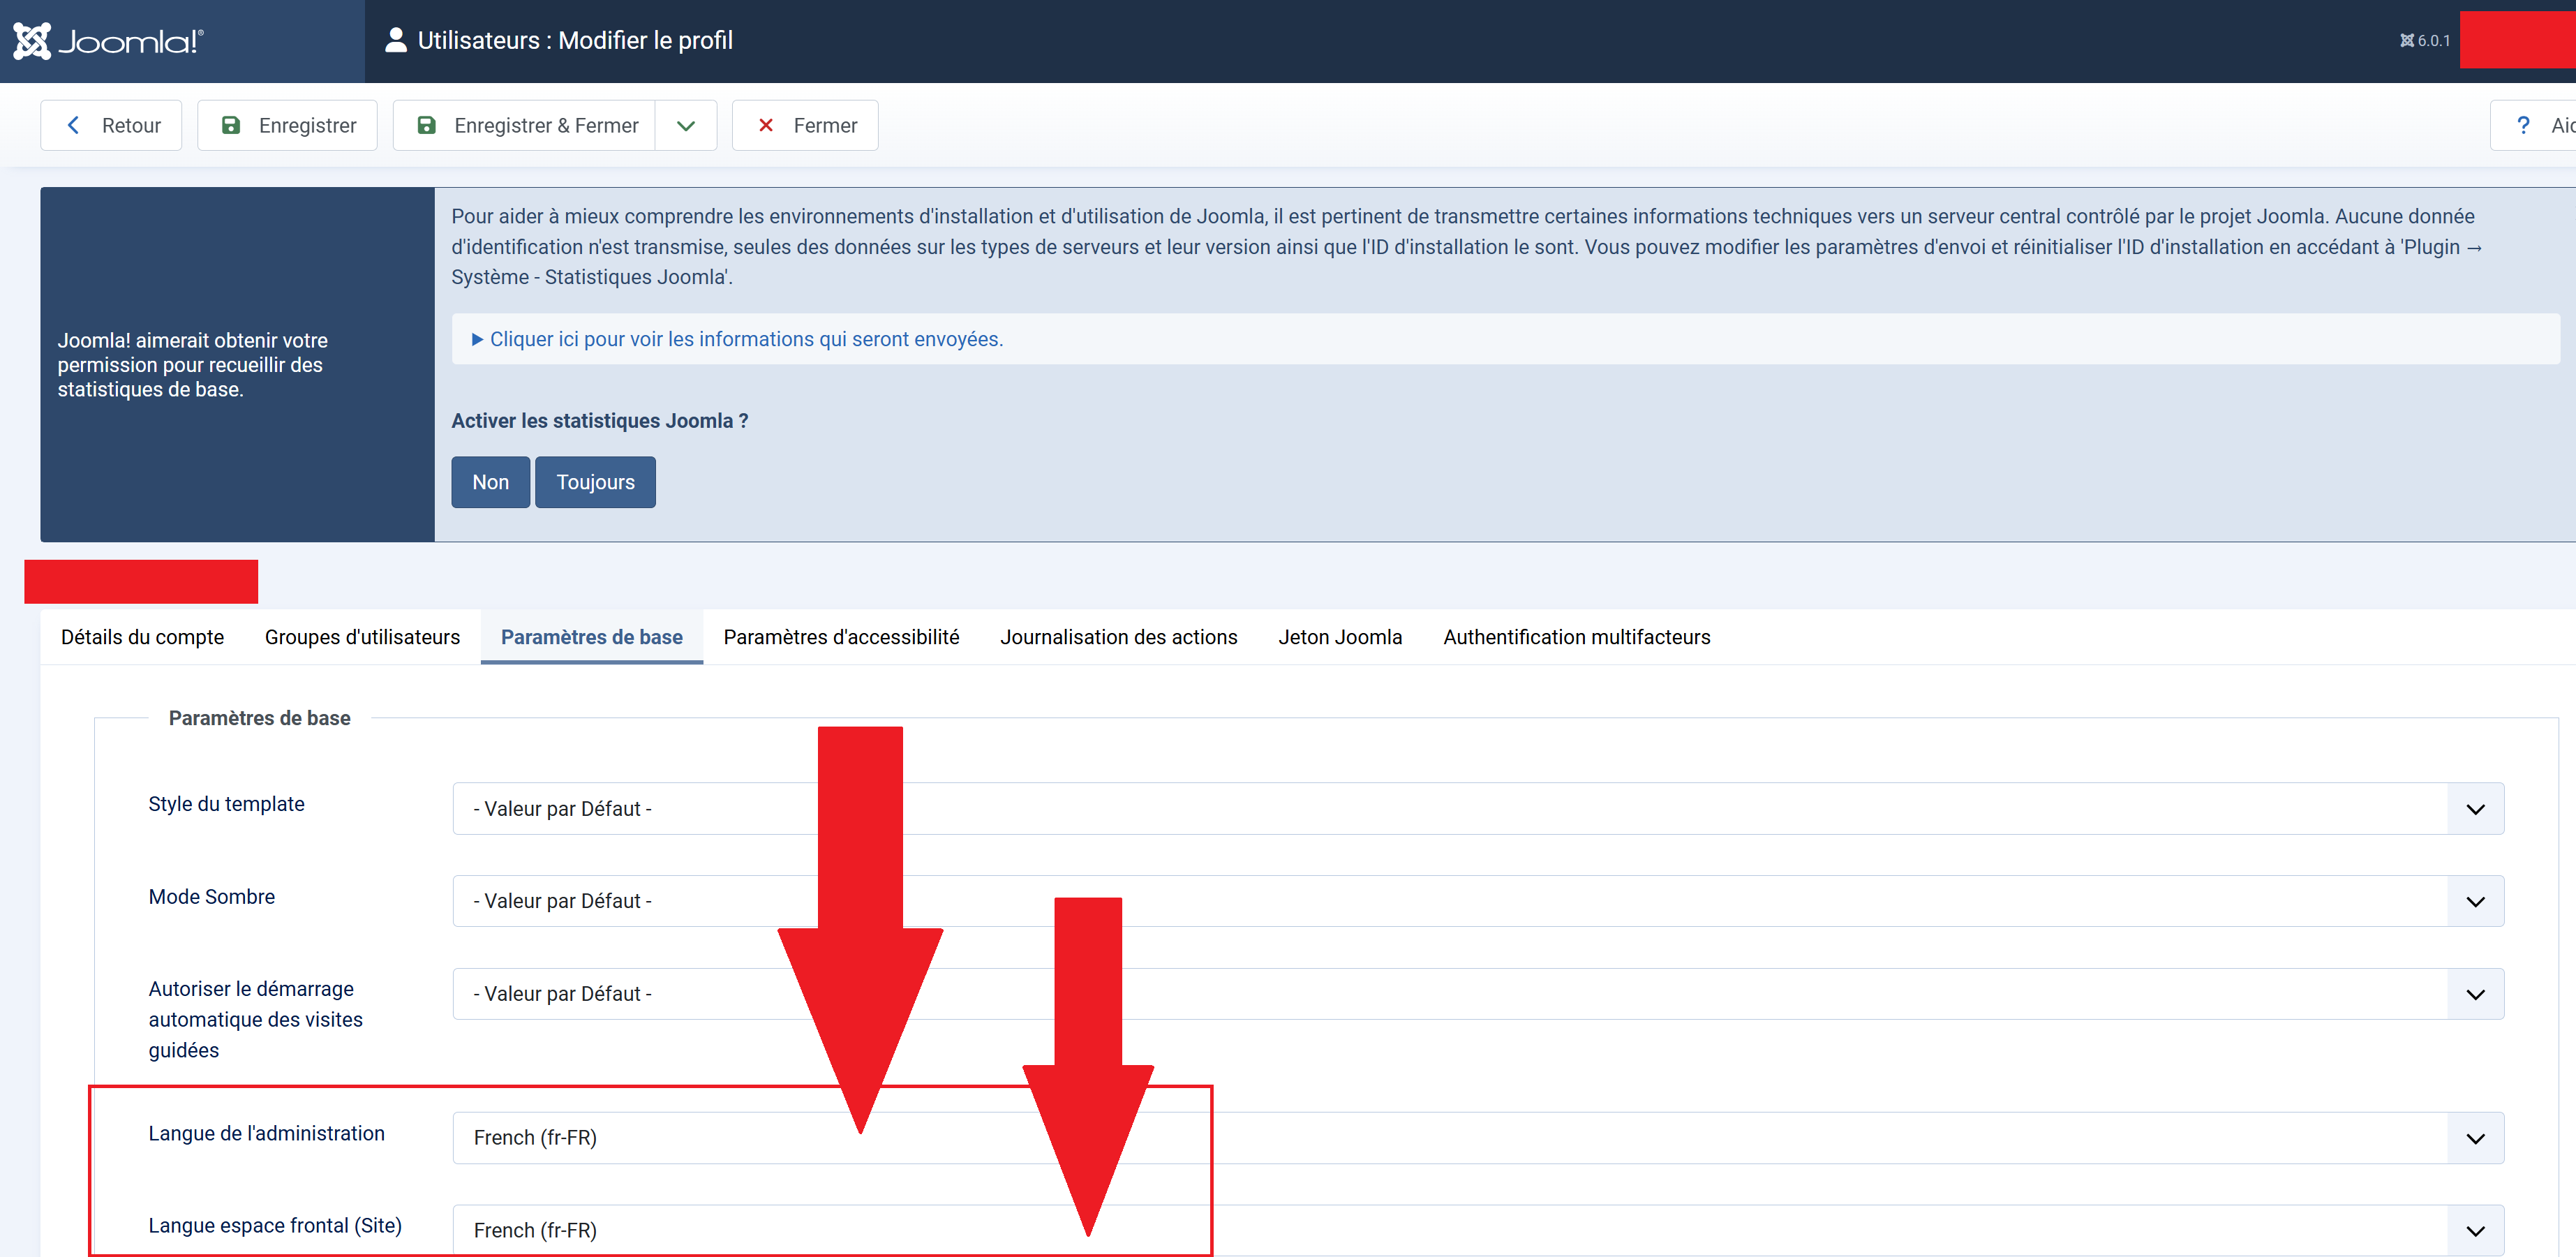Click the red X Fermer icon
The image size is (2576, 1257).
click(766, 125)
